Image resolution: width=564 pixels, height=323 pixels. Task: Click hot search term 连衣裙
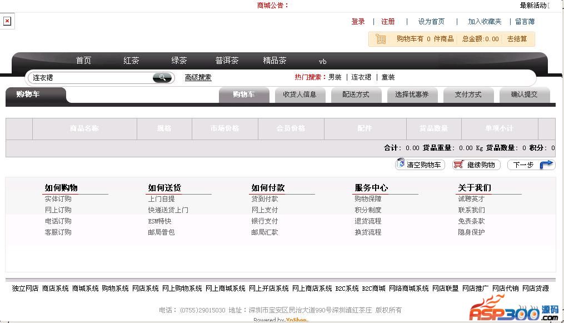(x=361, y=77)
